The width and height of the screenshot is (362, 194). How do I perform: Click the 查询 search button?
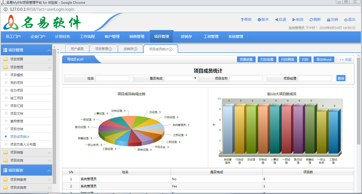coord(341,78)
